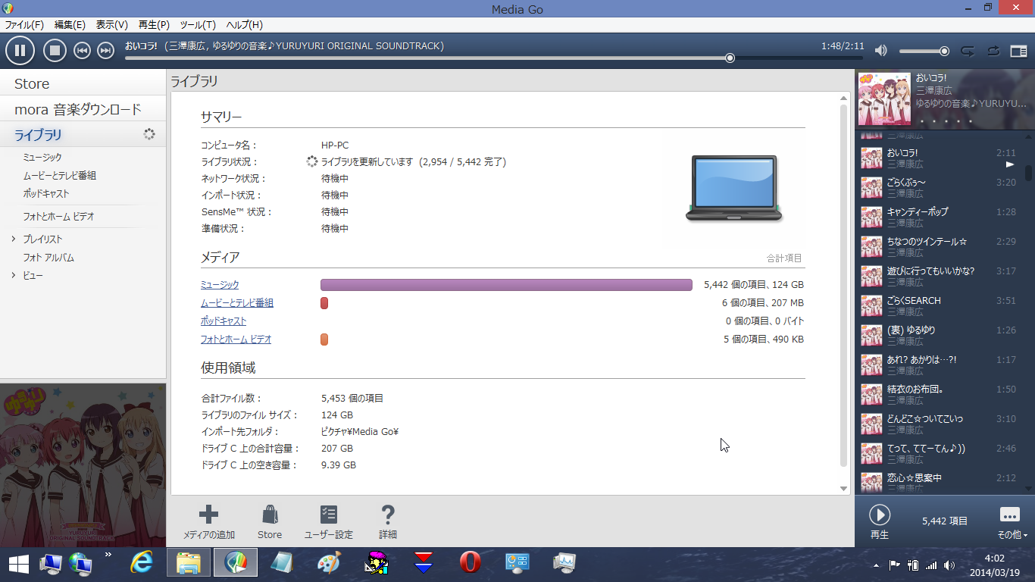
Task: Open the ツール(T) menu
Action: [x=198, y=25]
